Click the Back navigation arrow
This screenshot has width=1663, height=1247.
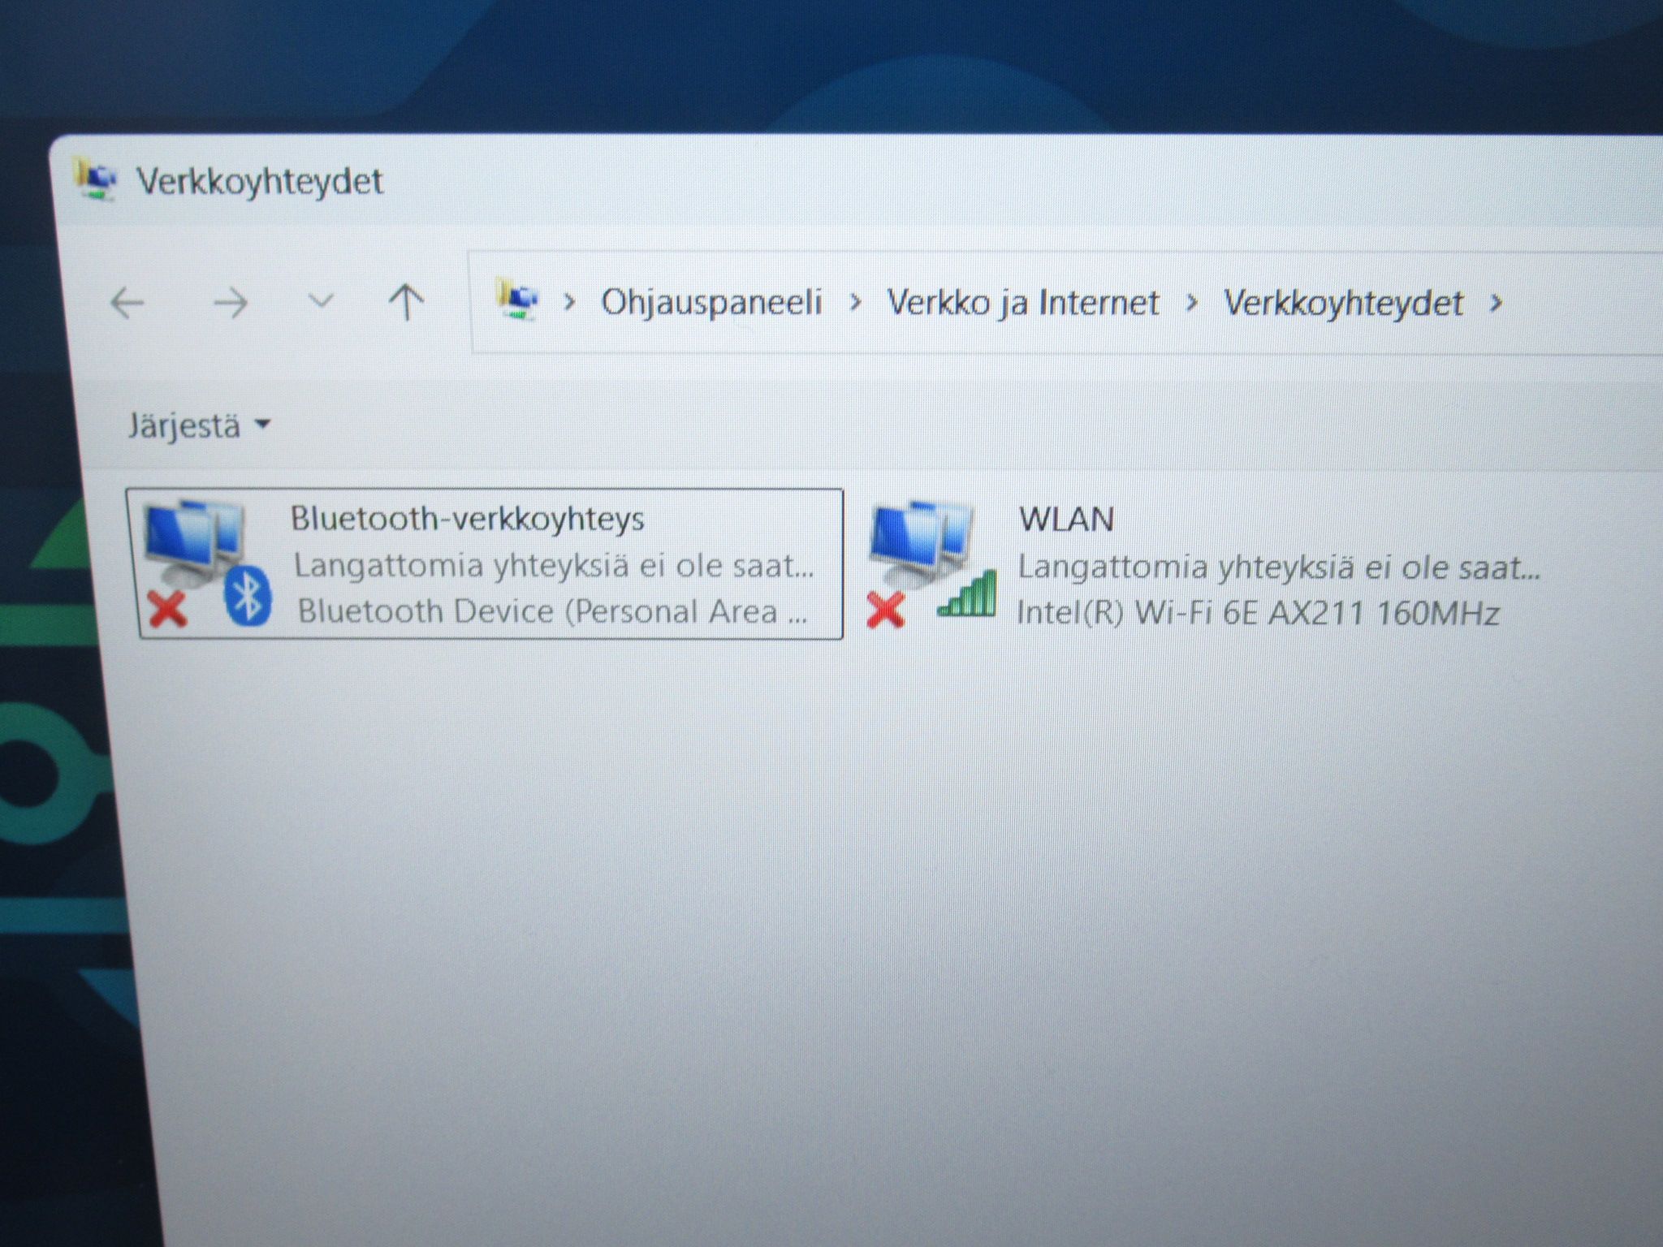(x=127, y=303)
